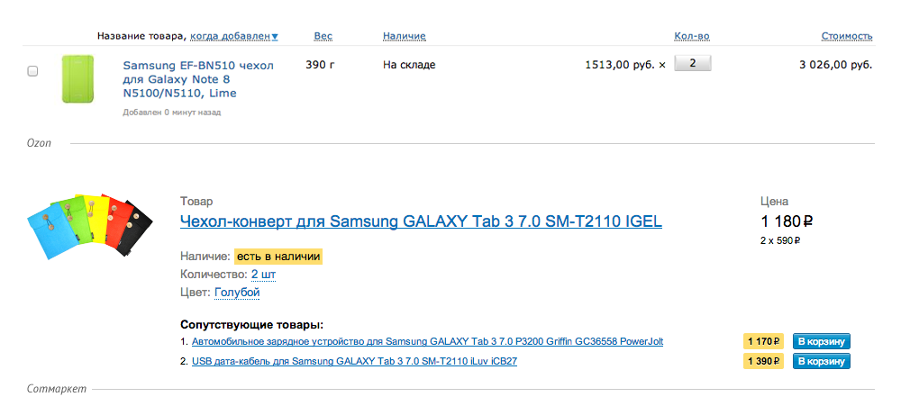Change quantity via the 2 шт selector
901x415 pixels.
coord(264,274)
